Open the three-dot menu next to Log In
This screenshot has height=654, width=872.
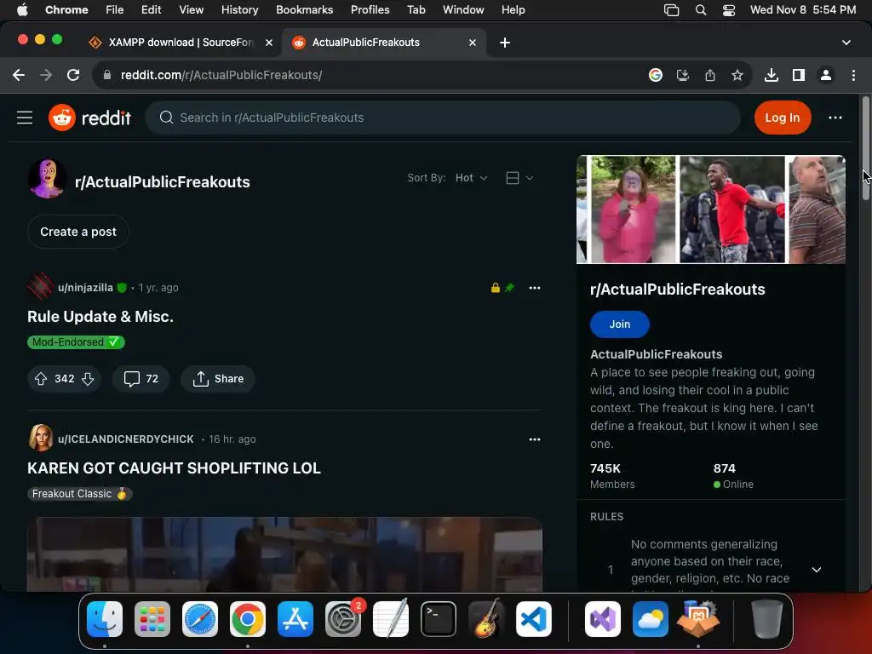(x=835, y=118)
